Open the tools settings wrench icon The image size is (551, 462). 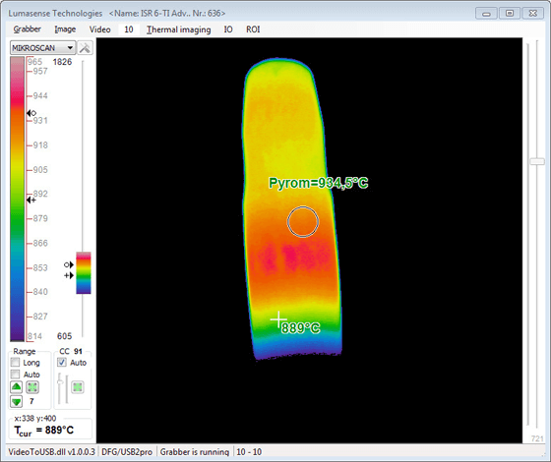pos(85,48)
